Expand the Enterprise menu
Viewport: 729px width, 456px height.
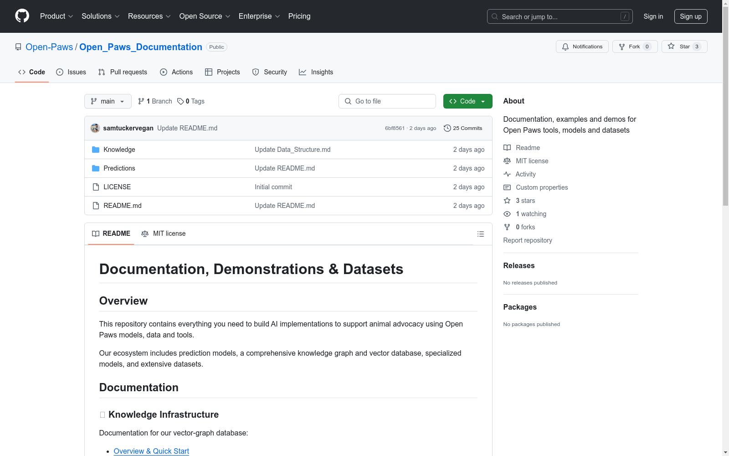[x=259, y=16]
